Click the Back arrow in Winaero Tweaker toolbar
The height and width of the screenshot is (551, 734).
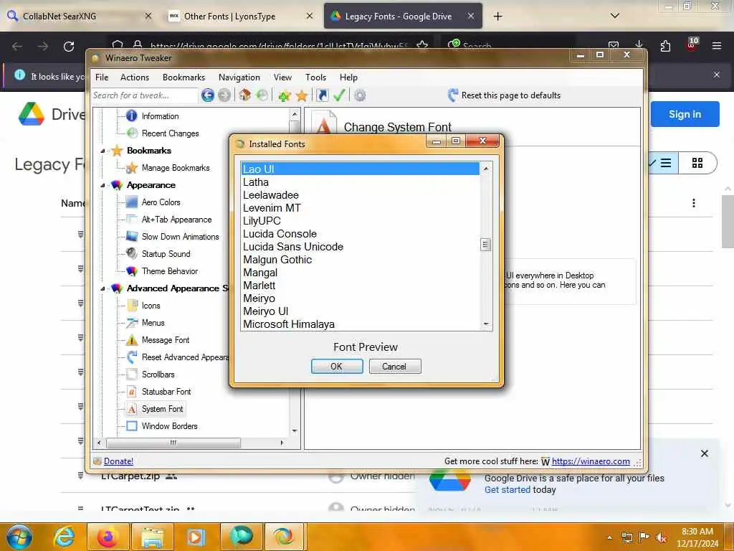tap(207, 95)
